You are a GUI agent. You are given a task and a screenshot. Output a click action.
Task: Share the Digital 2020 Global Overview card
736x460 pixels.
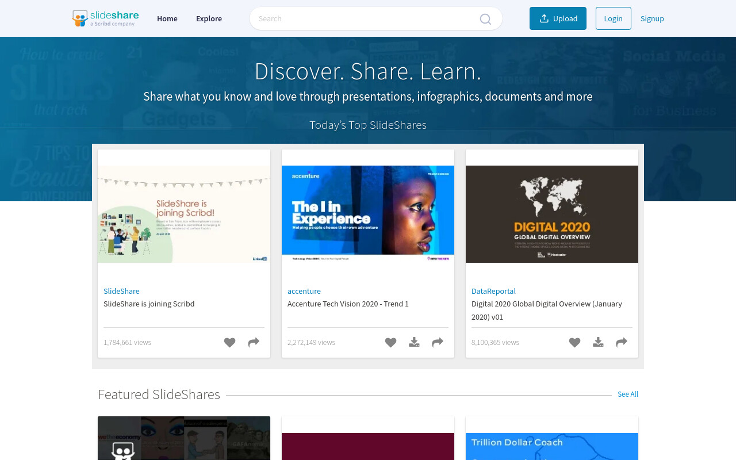click(622, 342)
